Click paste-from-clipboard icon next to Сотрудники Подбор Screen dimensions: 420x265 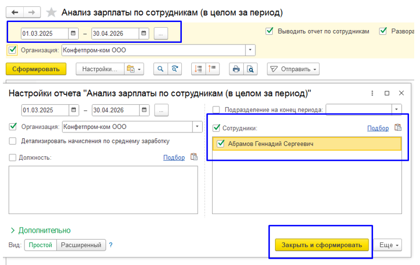click(398, 127)
